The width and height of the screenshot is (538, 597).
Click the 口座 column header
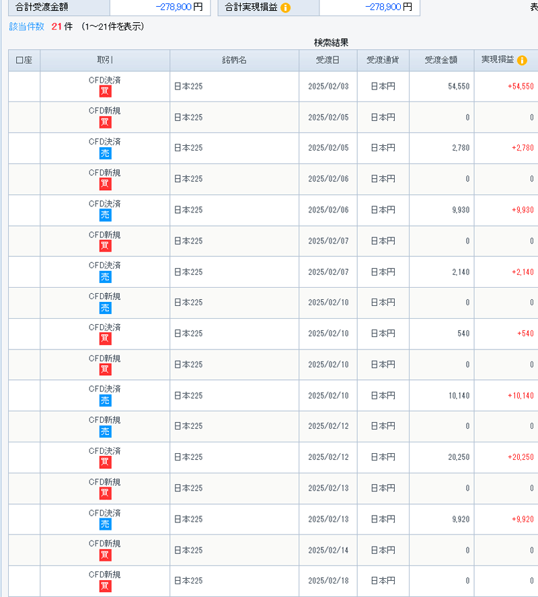coord(24,60)
